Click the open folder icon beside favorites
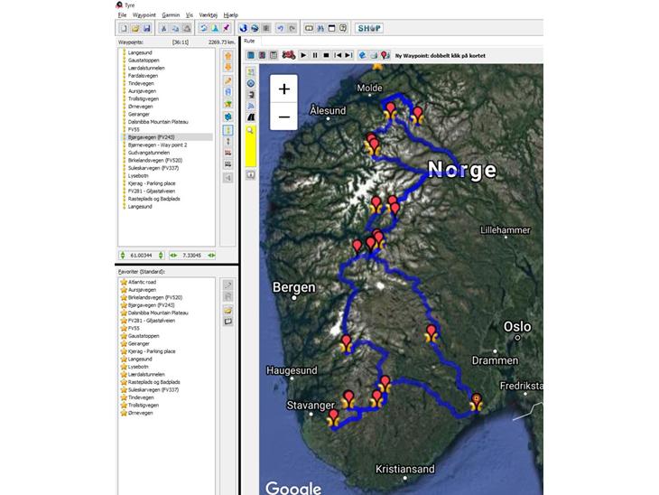The image size is (659, 495). coord(227,309)
